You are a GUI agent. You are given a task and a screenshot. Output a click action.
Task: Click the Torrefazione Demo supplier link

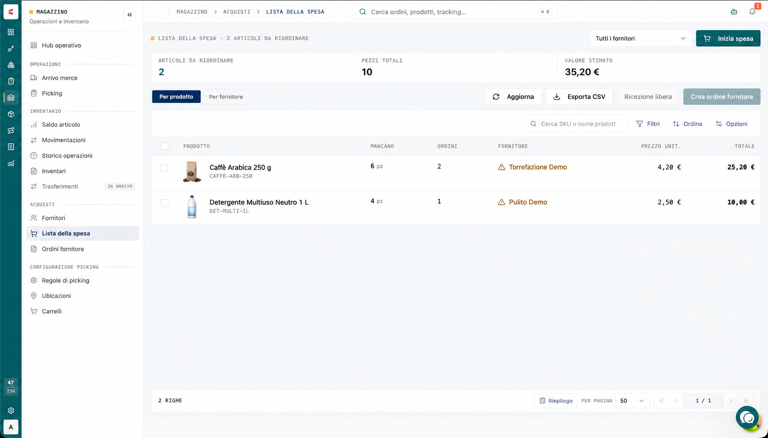(x=538, y=167)
